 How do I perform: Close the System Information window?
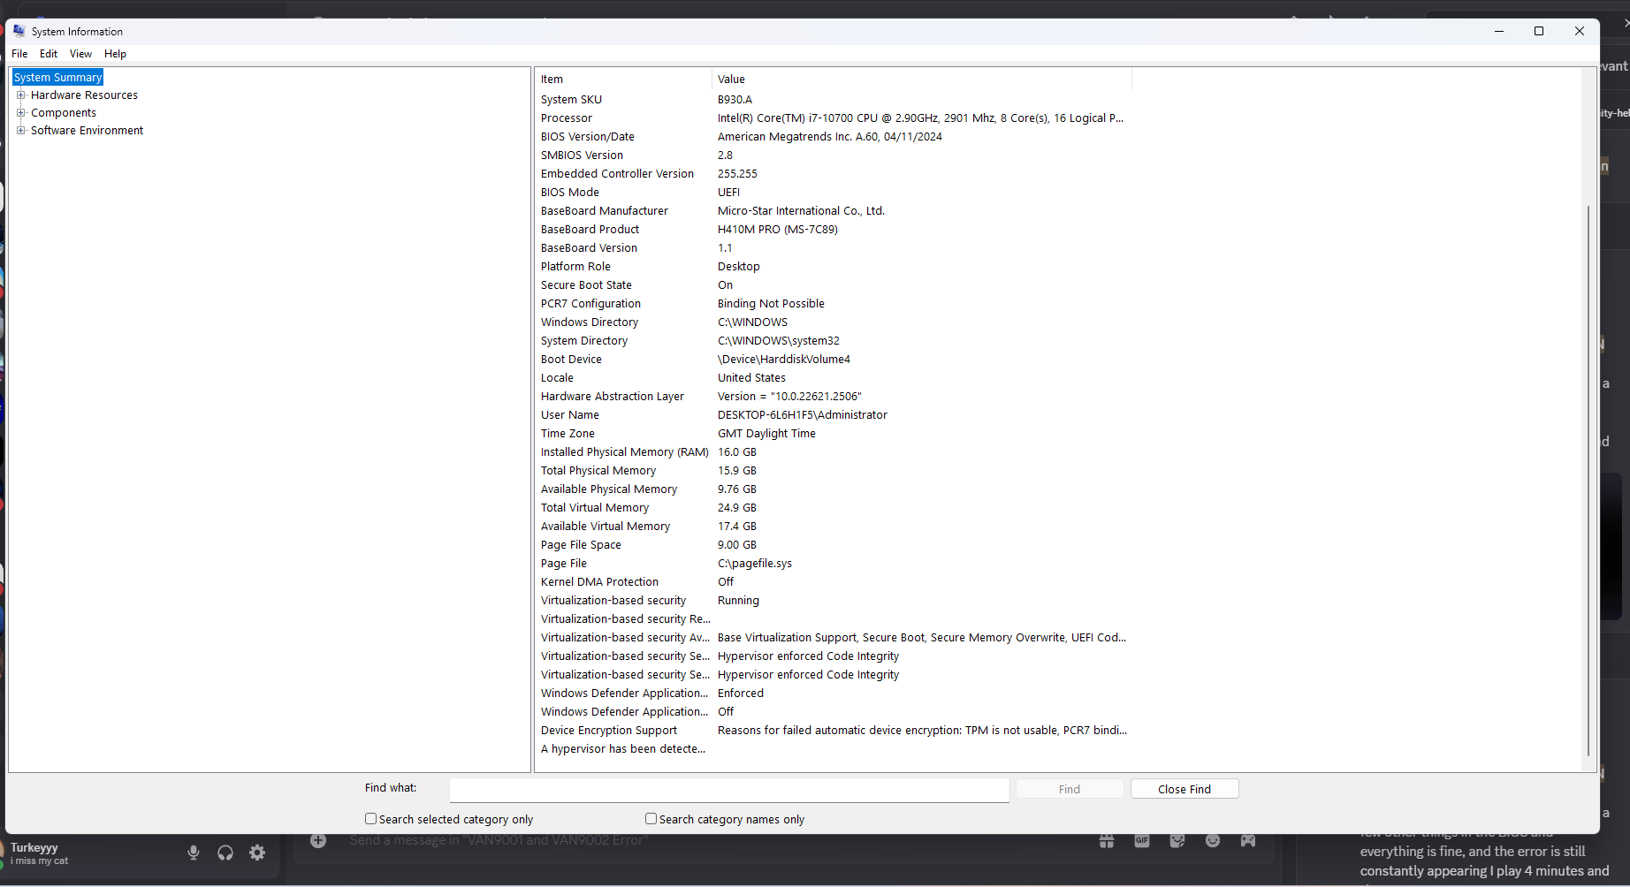pos(1580,31)
